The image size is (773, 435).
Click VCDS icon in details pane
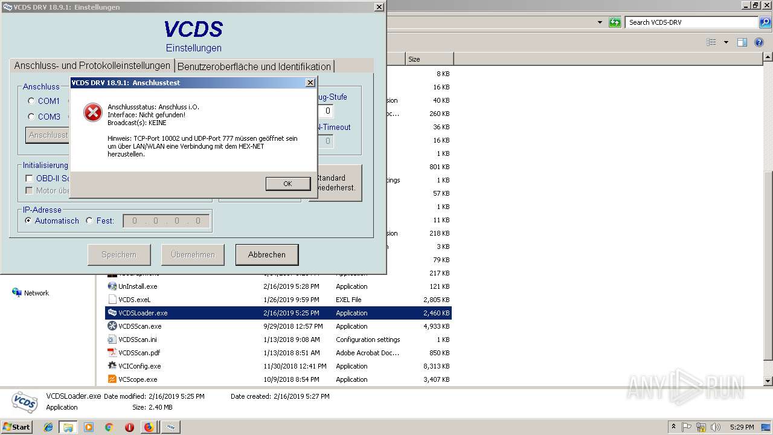coord(24,402)
